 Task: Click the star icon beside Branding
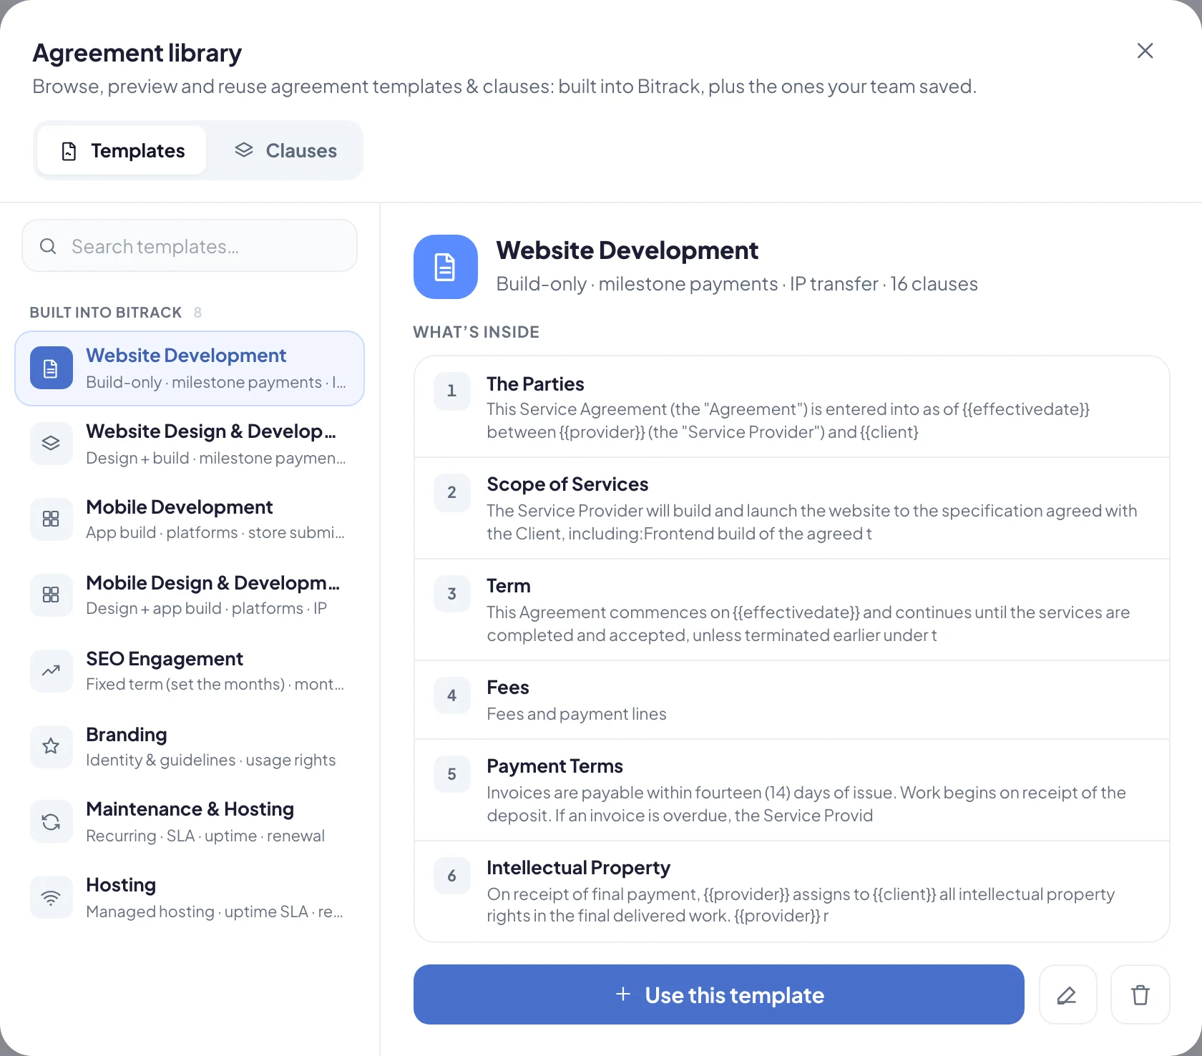(52, 747)
